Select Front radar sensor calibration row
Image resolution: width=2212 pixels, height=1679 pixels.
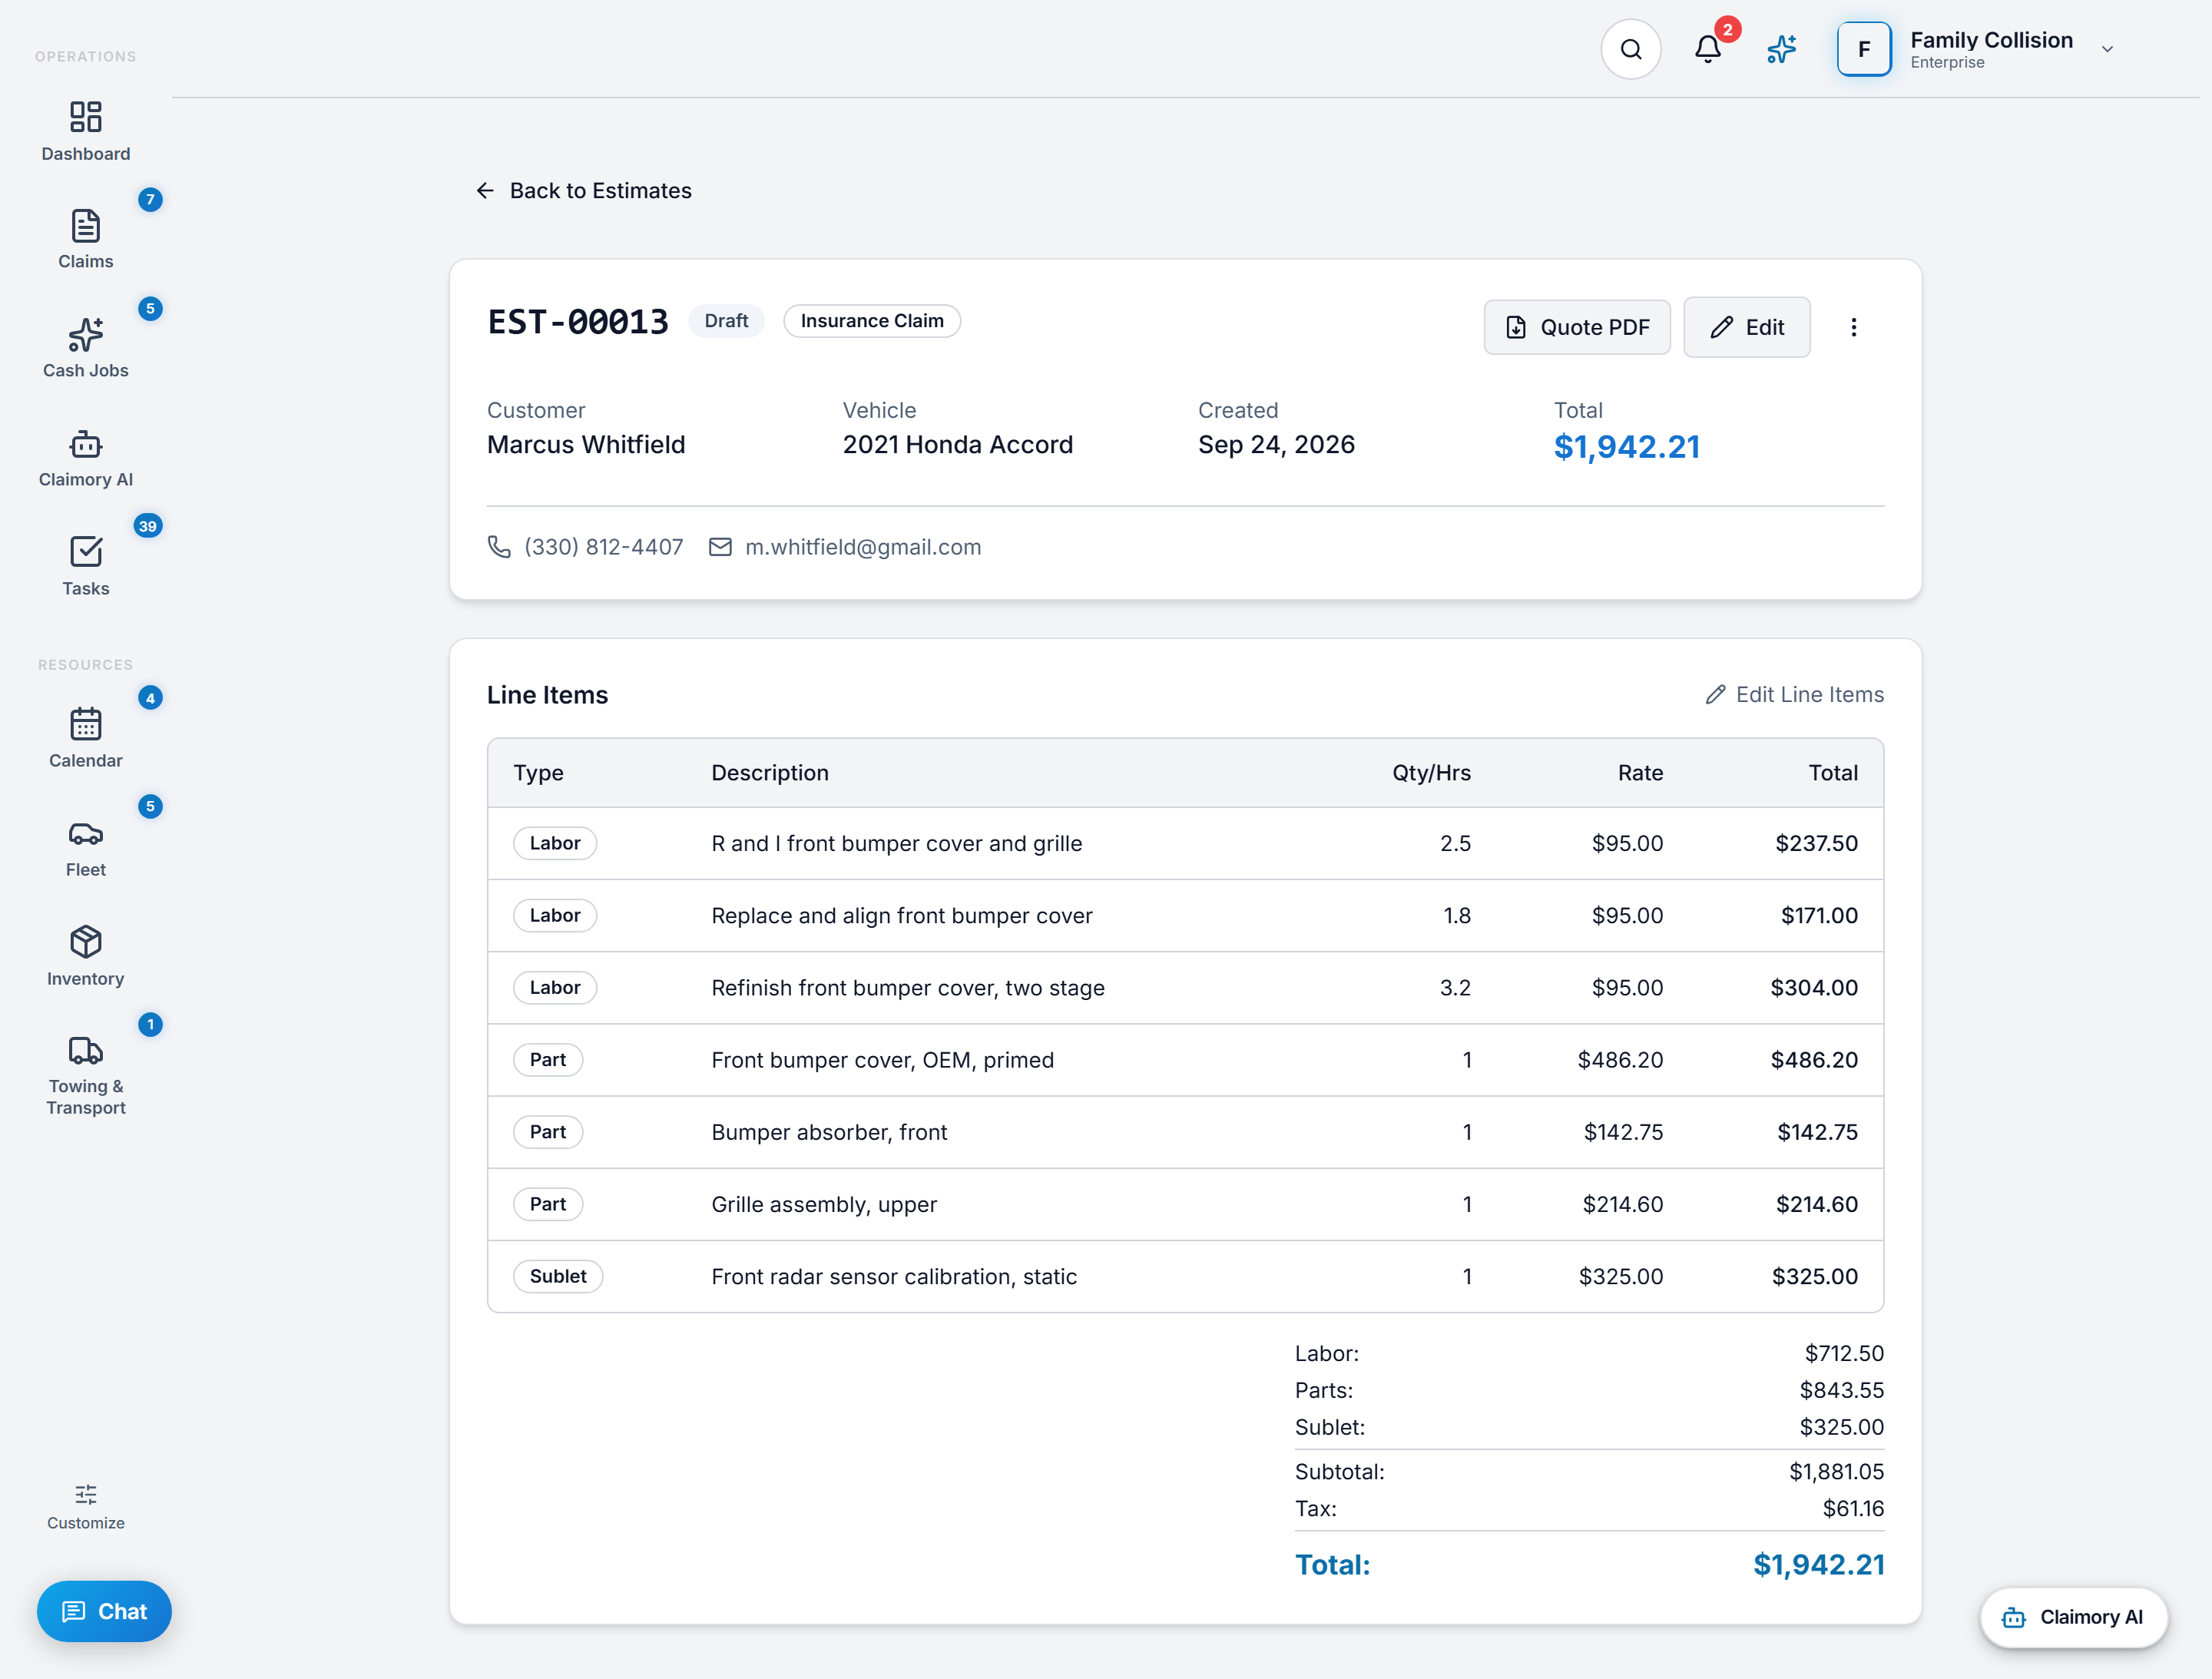1185,1275
